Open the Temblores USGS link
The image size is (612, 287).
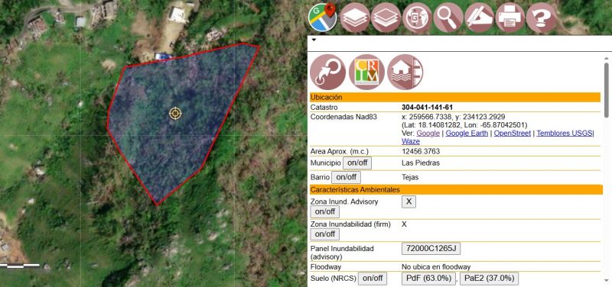coord(565,133)
